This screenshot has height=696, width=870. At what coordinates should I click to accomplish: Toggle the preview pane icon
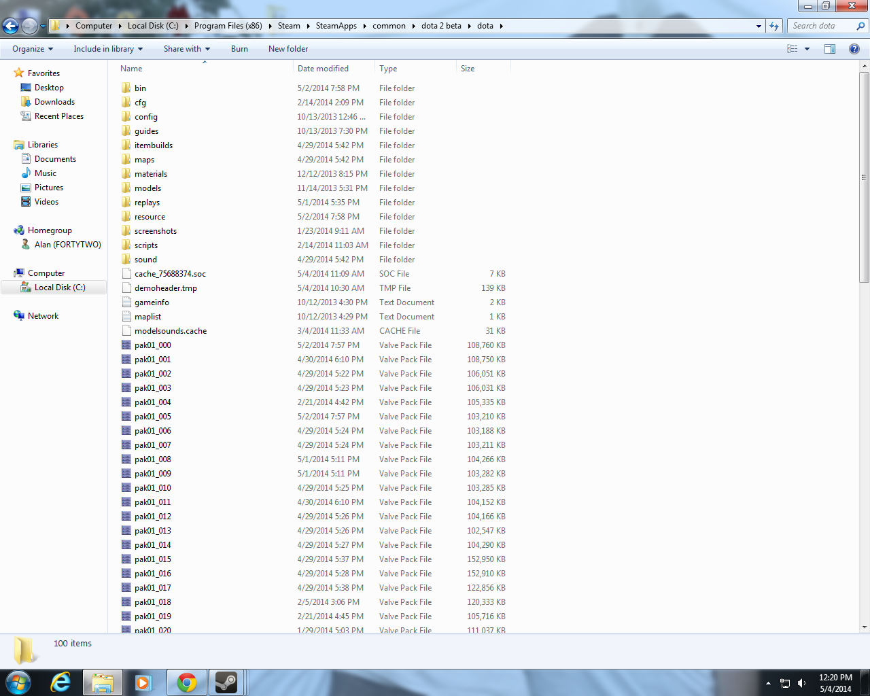pyautogui.click(x=830, y=49)
